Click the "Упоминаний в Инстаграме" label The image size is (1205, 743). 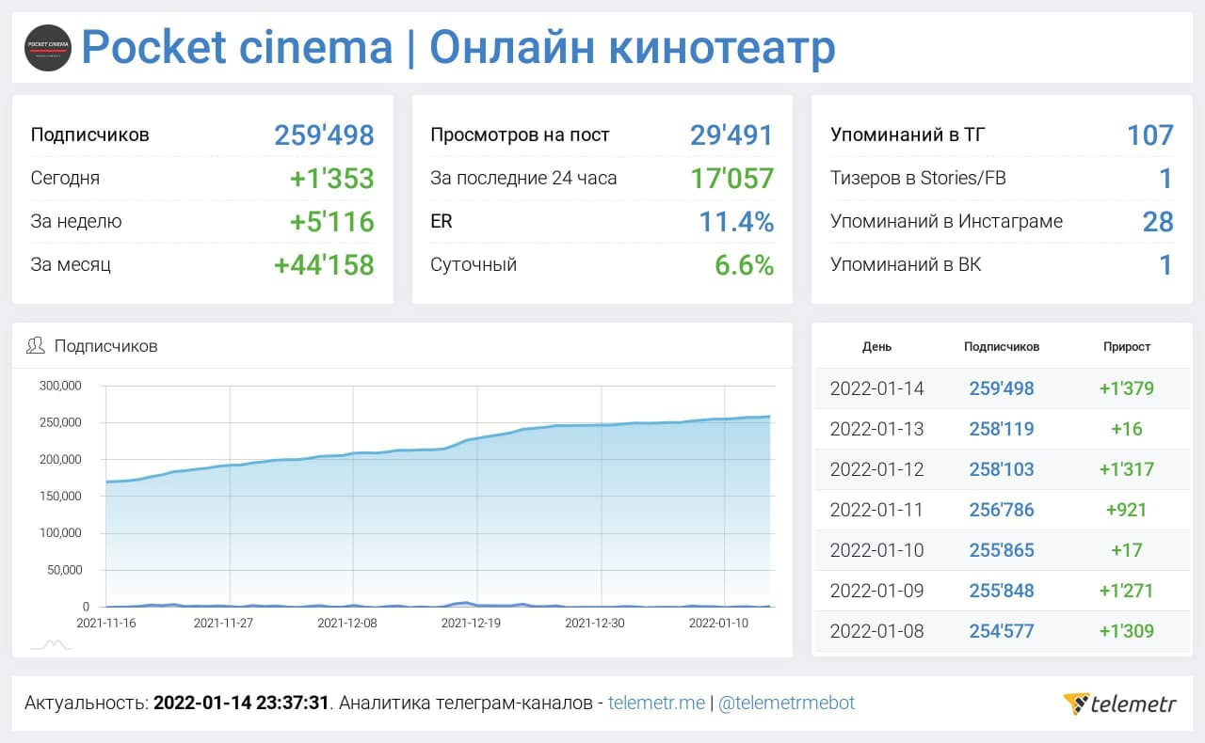(x=946, y=221)
